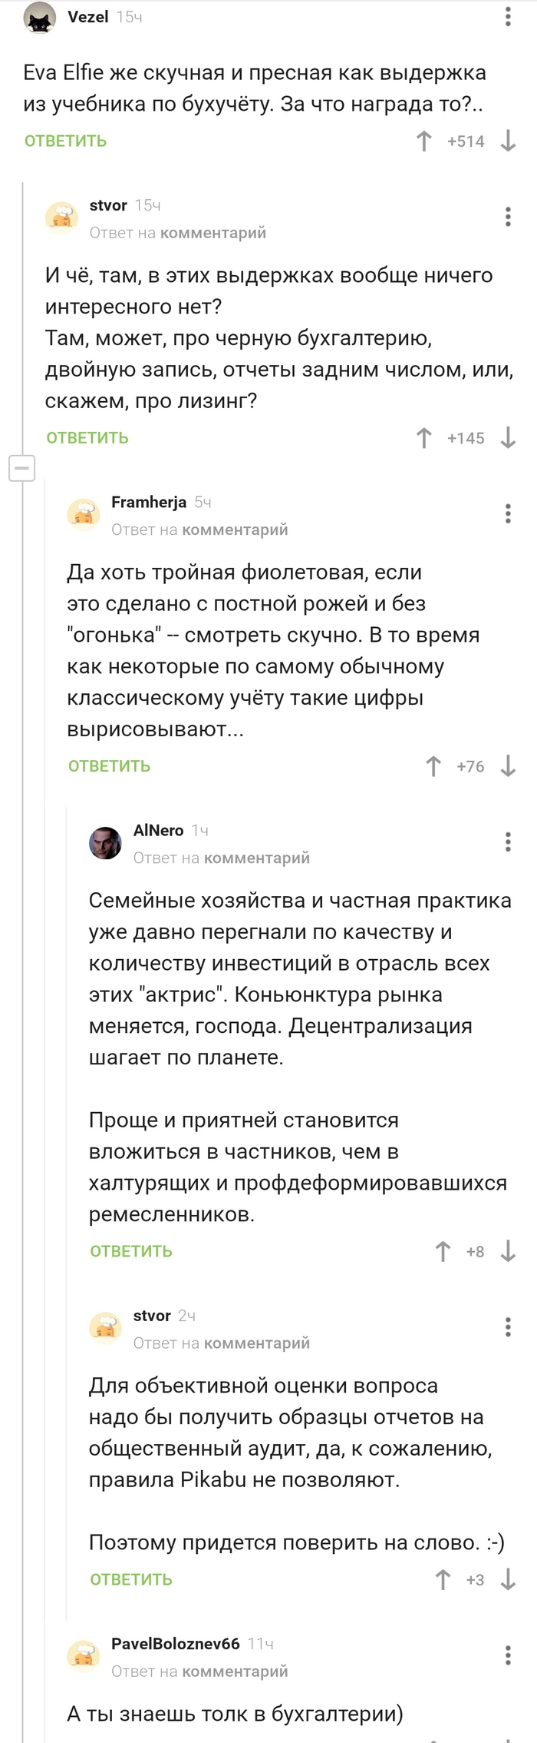The width and height of the screenshot is (537, 1743).
Task: Open three-dot menu on Vezel's comment
Action: [508, 17]
